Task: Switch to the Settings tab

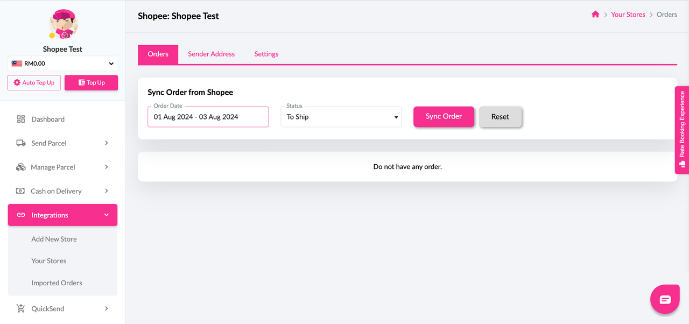Action: click(266, 54)
